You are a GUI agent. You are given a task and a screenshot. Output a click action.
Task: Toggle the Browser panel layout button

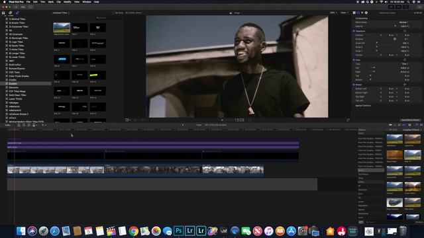pyautogui.click(x=392, y=7)
